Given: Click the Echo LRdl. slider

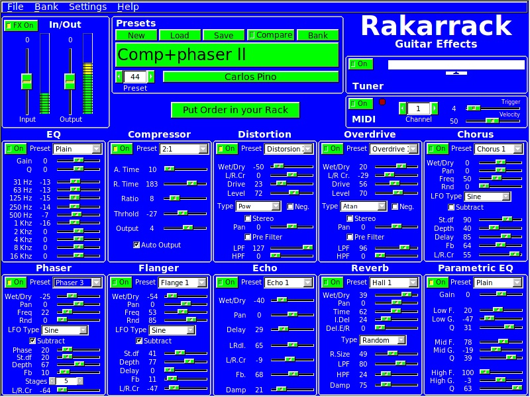Looking at the screenshot, I should click(x=292, y=345).
